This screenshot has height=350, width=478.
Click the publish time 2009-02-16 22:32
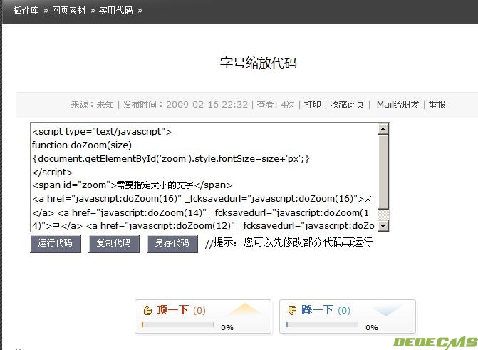(207, 105)
